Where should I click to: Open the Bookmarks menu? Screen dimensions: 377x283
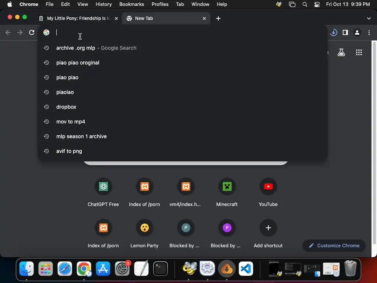click(131, 4)
